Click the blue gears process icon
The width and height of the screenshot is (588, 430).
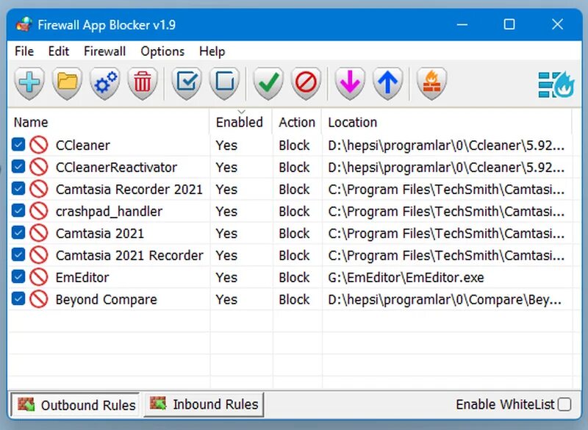[x=105, y=83]
